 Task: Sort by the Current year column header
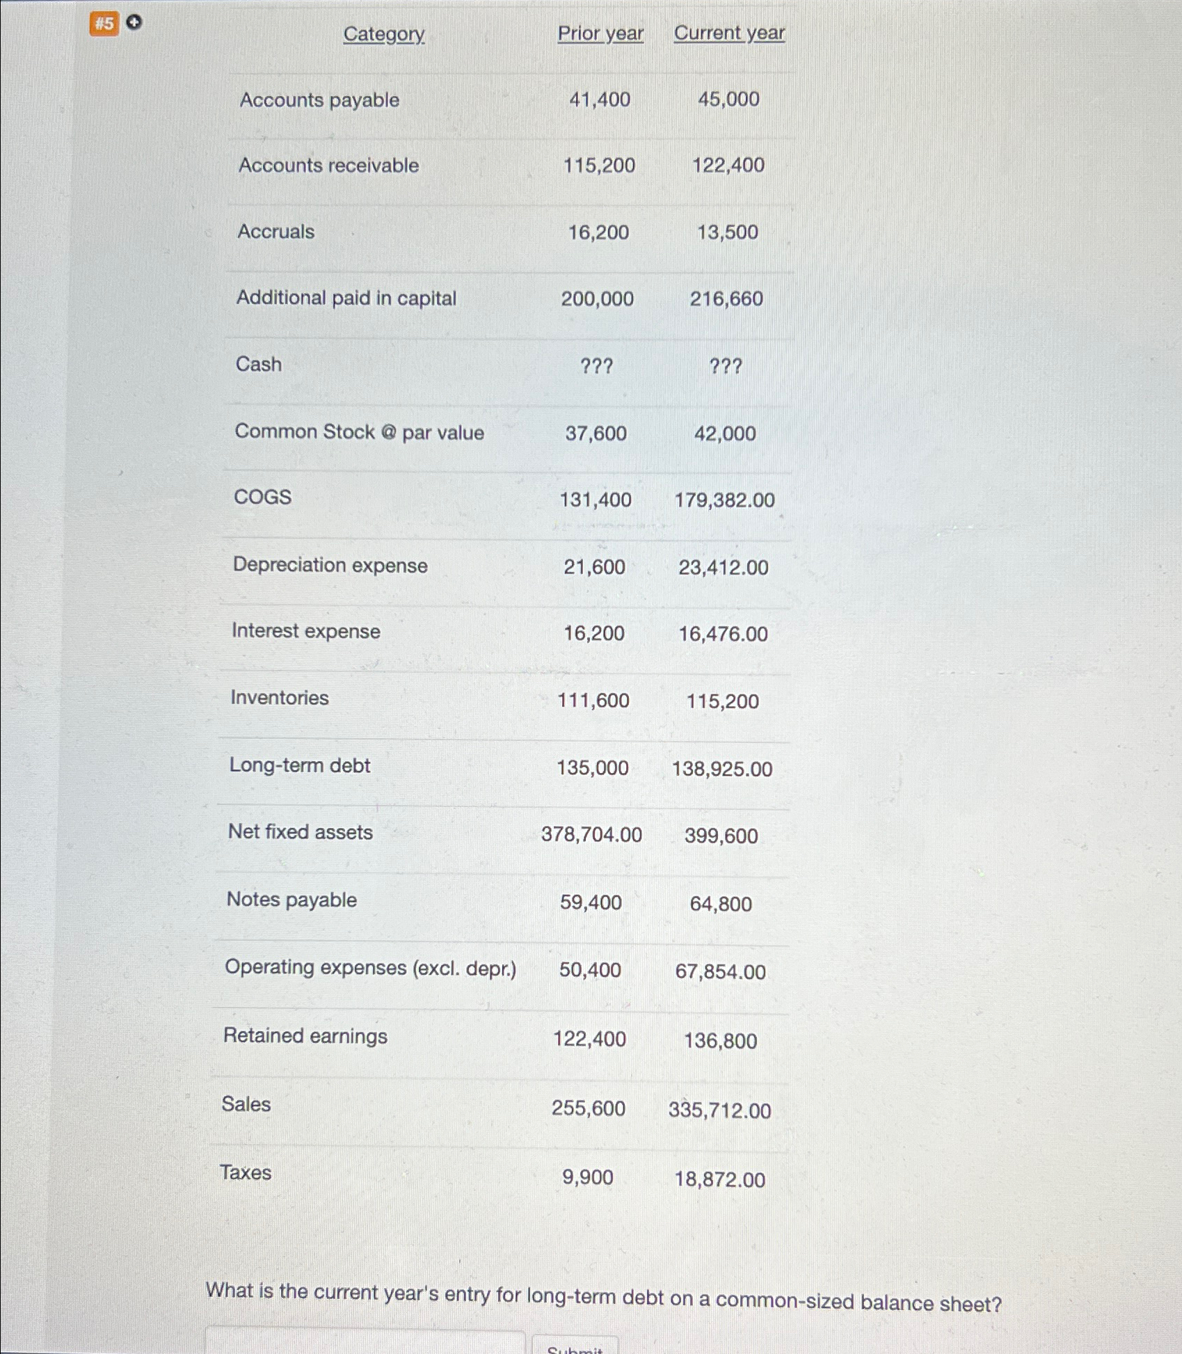728,33
